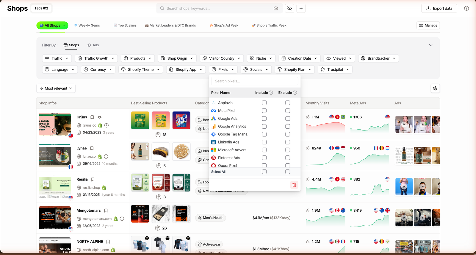Open the Trustpilot filter dropdown
This screenshot has height=255, width=476.
335,69
